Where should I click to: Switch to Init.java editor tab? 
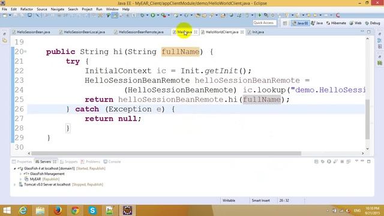[256, 32]
